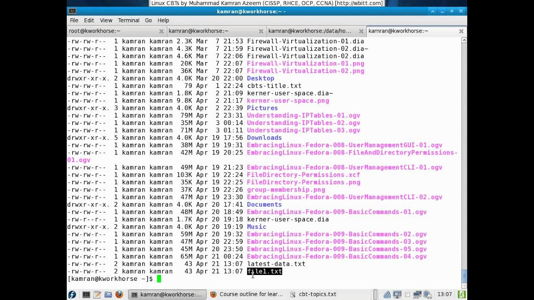Open the power manager battery tray icon
The image size is (534, 300).
click(x=428, y=295)
